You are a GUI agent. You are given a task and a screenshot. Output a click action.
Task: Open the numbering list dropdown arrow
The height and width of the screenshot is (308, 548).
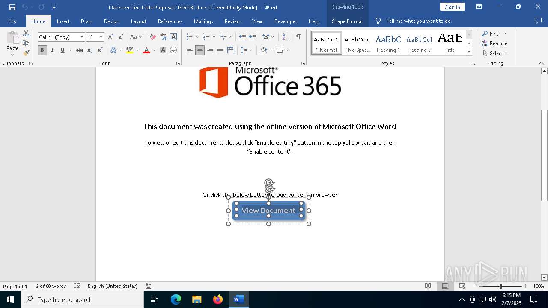[x=214, y=37]
